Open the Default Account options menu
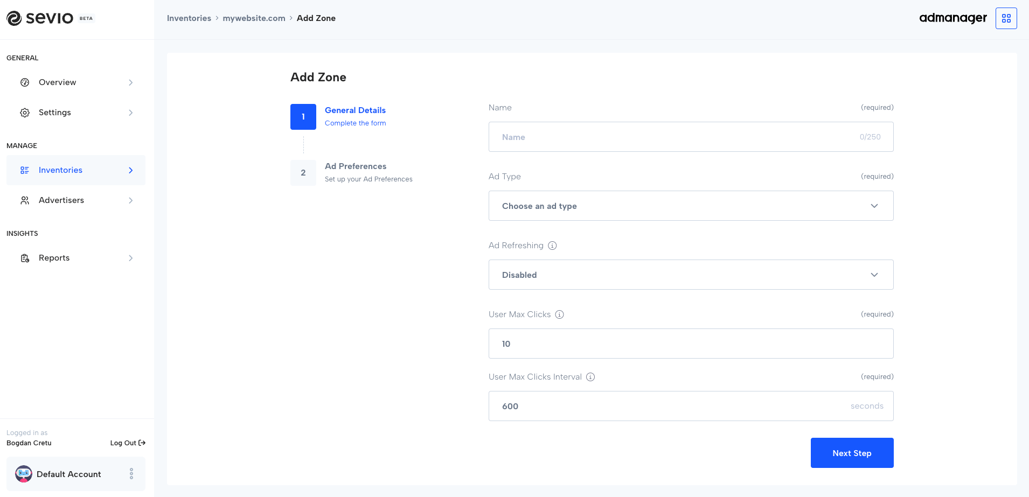 coord(131,474)
